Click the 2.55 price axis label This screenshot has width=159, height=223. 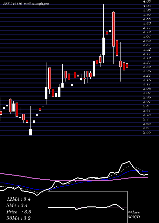click(x=147, y=132)
